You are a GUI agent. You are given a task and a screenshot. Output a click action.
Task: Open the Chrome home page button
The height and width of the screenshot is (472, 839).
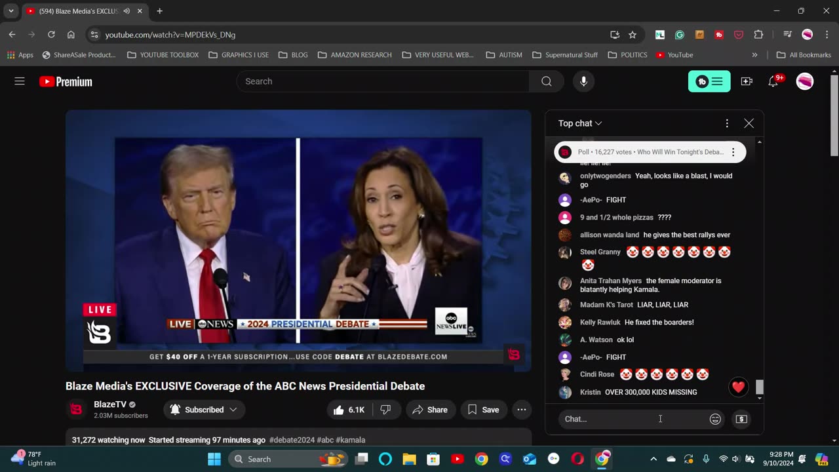pos(71,35)
